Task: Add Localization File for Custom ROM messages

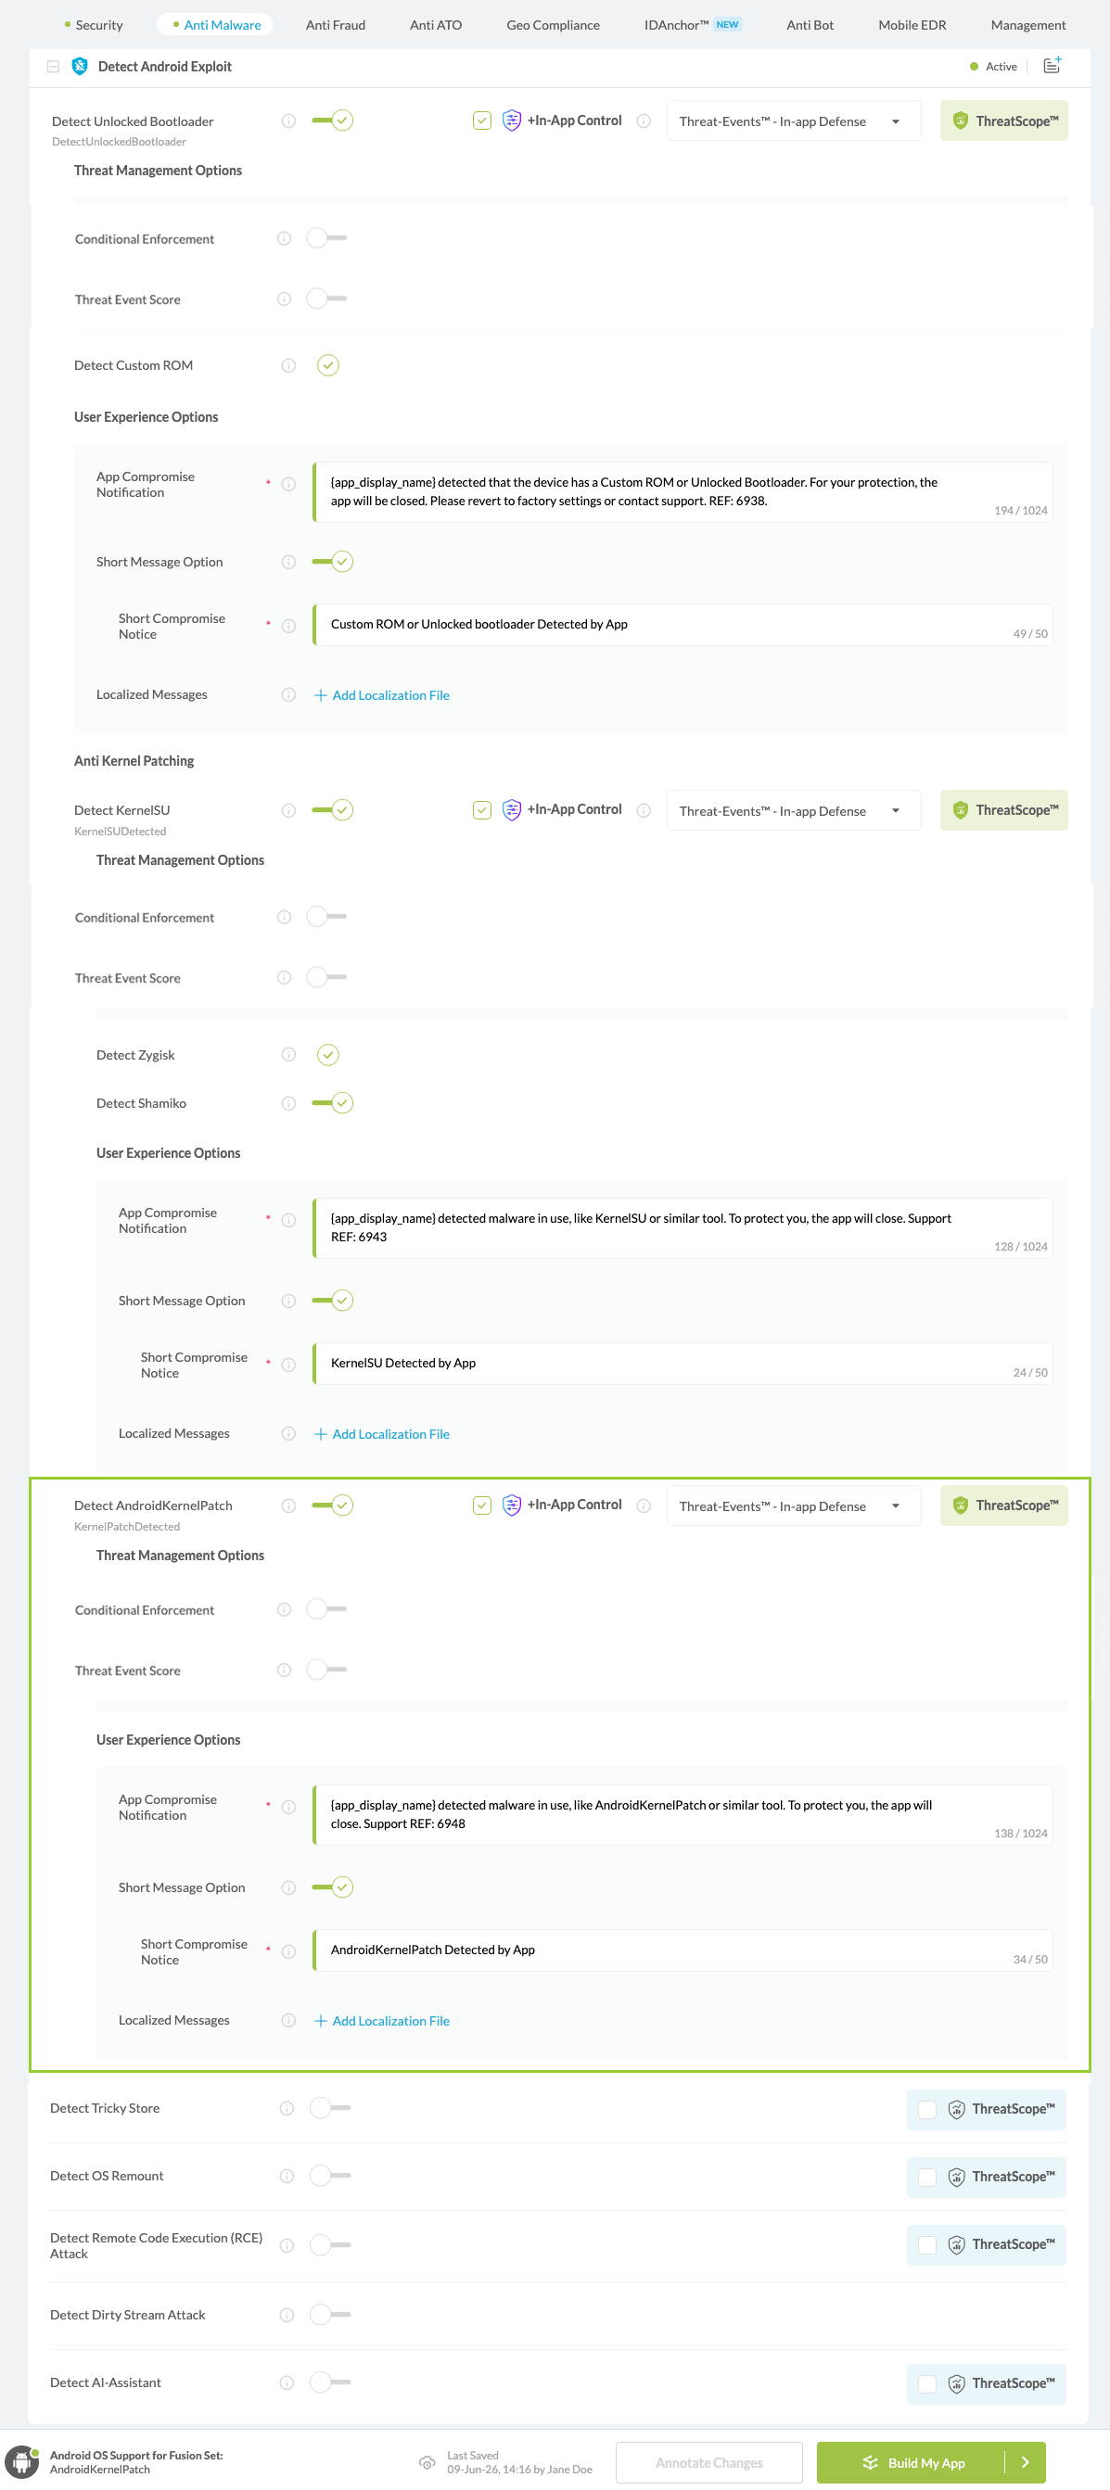Action: point(382,695)
